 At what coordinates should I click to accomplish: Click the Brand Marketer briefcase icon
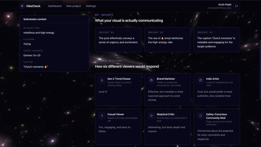(x=151, y=80)
